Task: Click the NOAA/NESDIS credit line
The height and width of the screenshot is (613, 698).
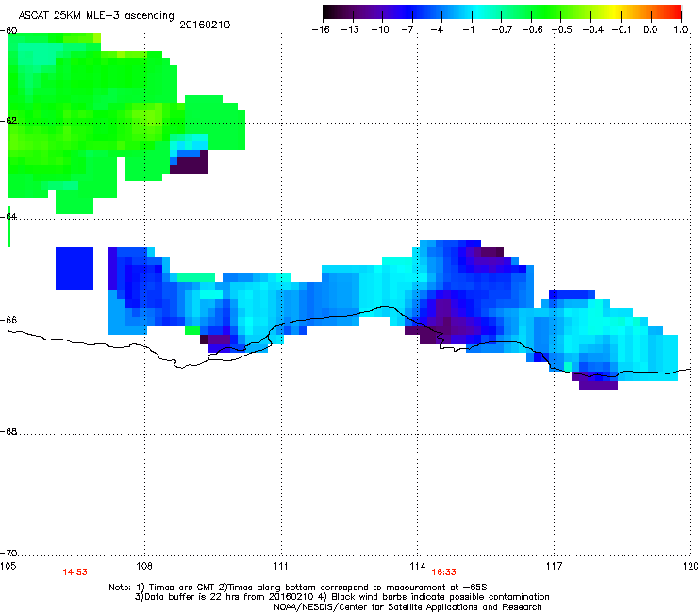Action: point(407,607)
